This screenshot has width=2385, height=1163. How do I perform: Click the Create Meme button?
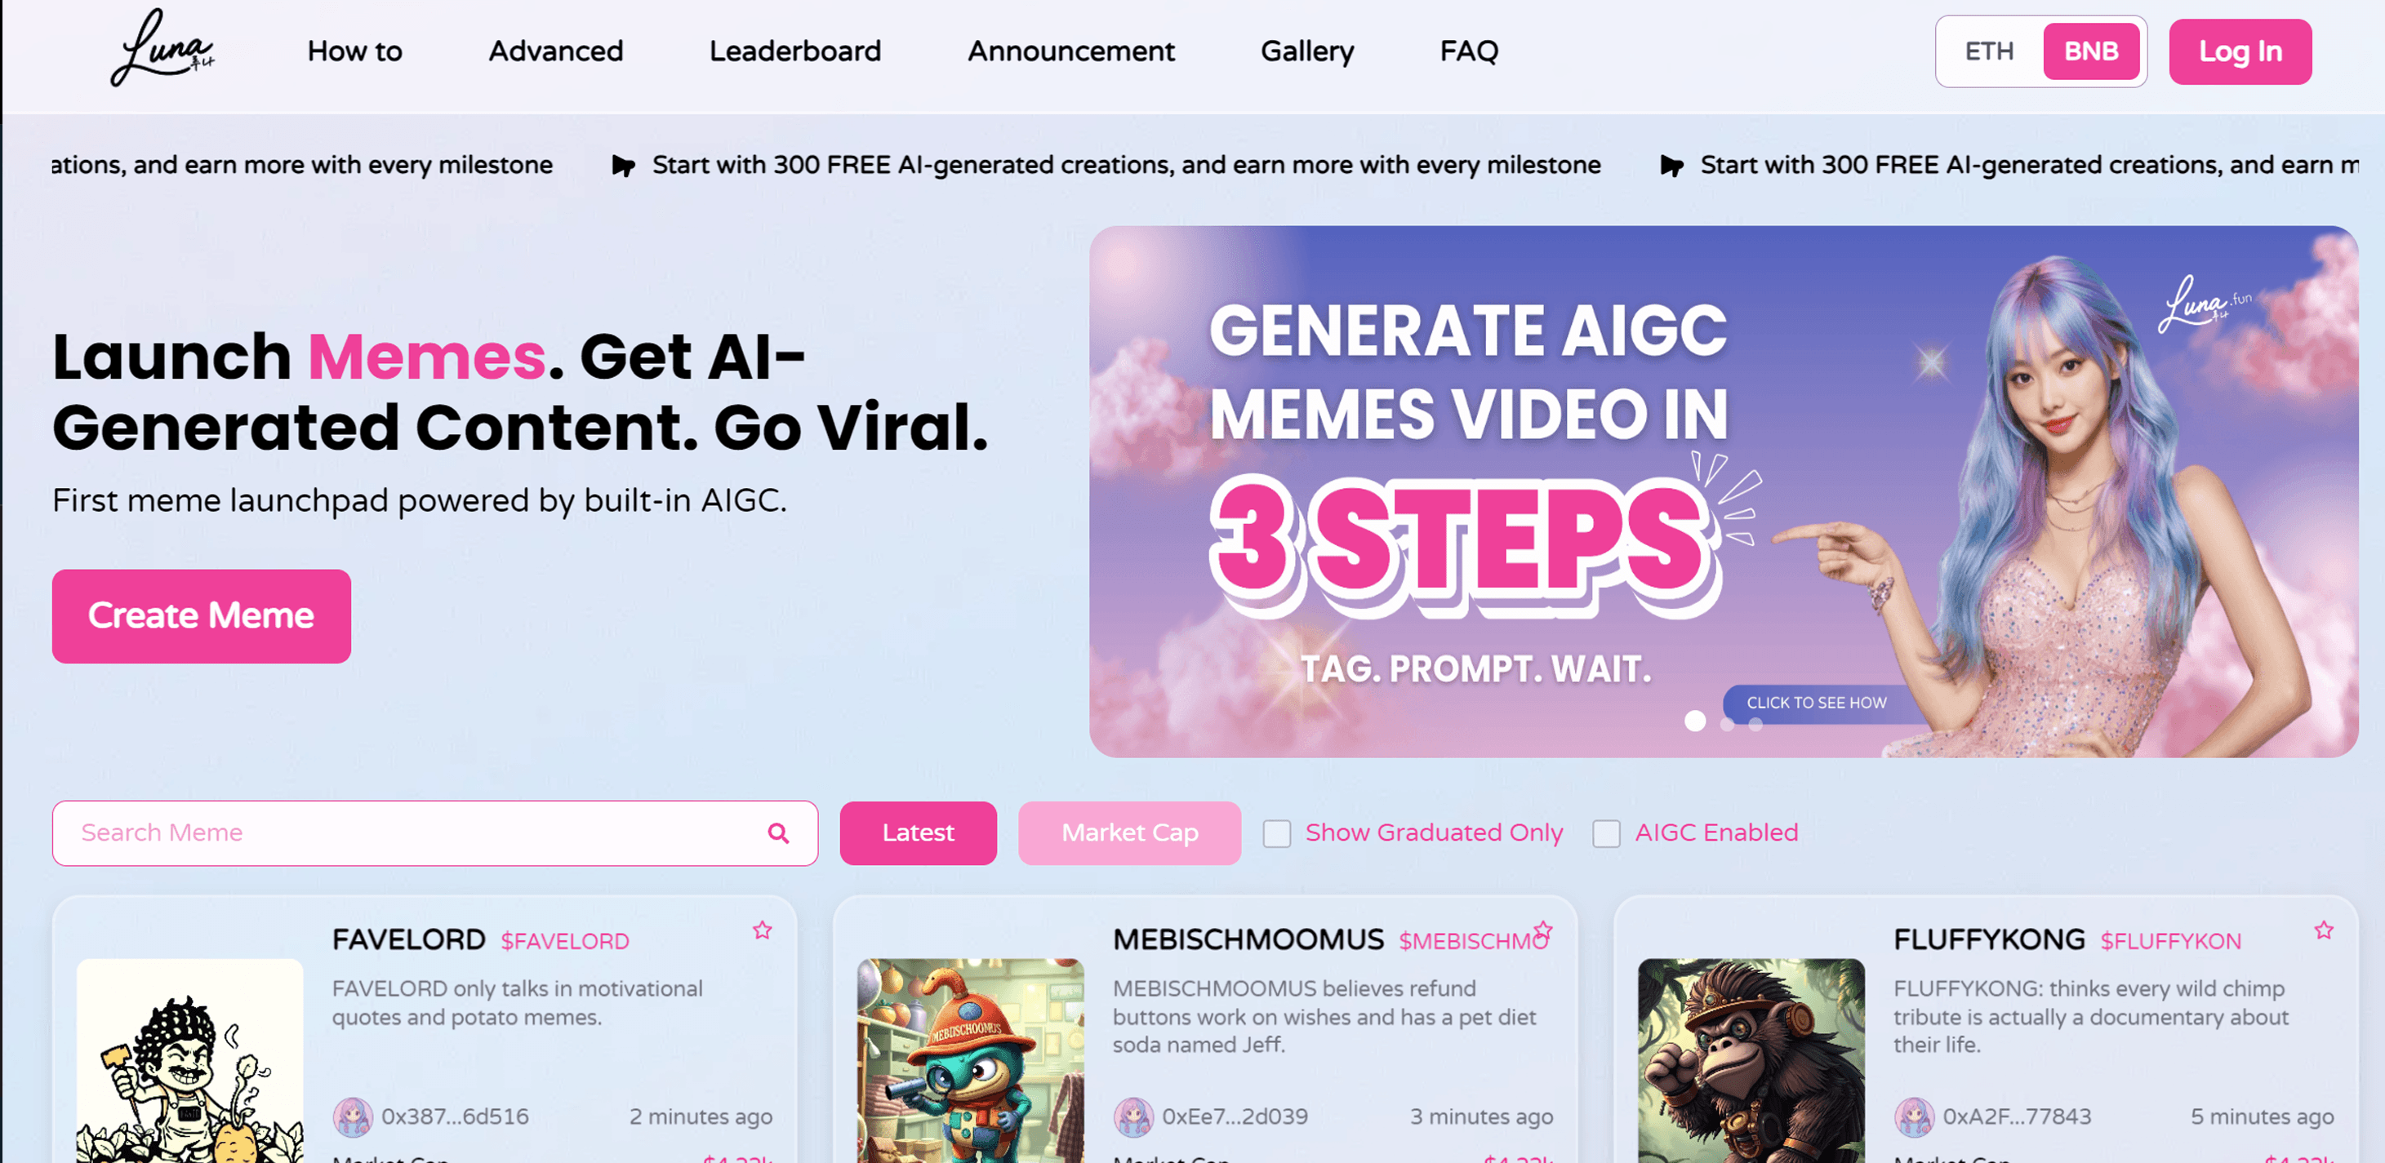click(201, 616)
